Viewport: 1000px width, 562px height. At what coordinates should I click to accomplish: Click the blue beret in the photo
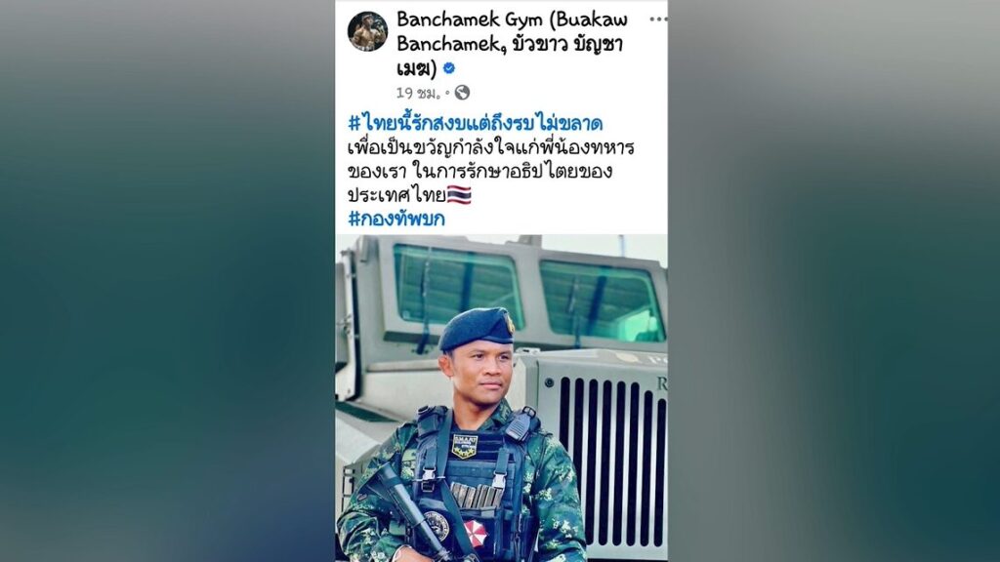477,329
